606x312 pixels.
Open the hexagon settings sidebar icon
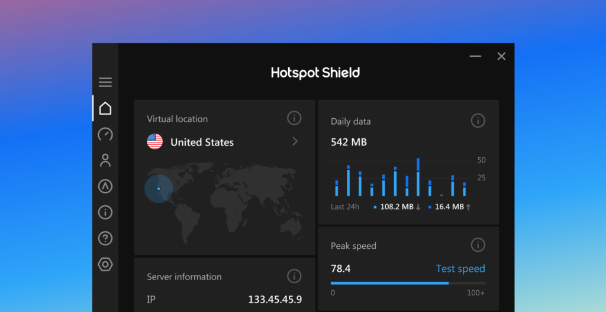(x=105, y=265)
